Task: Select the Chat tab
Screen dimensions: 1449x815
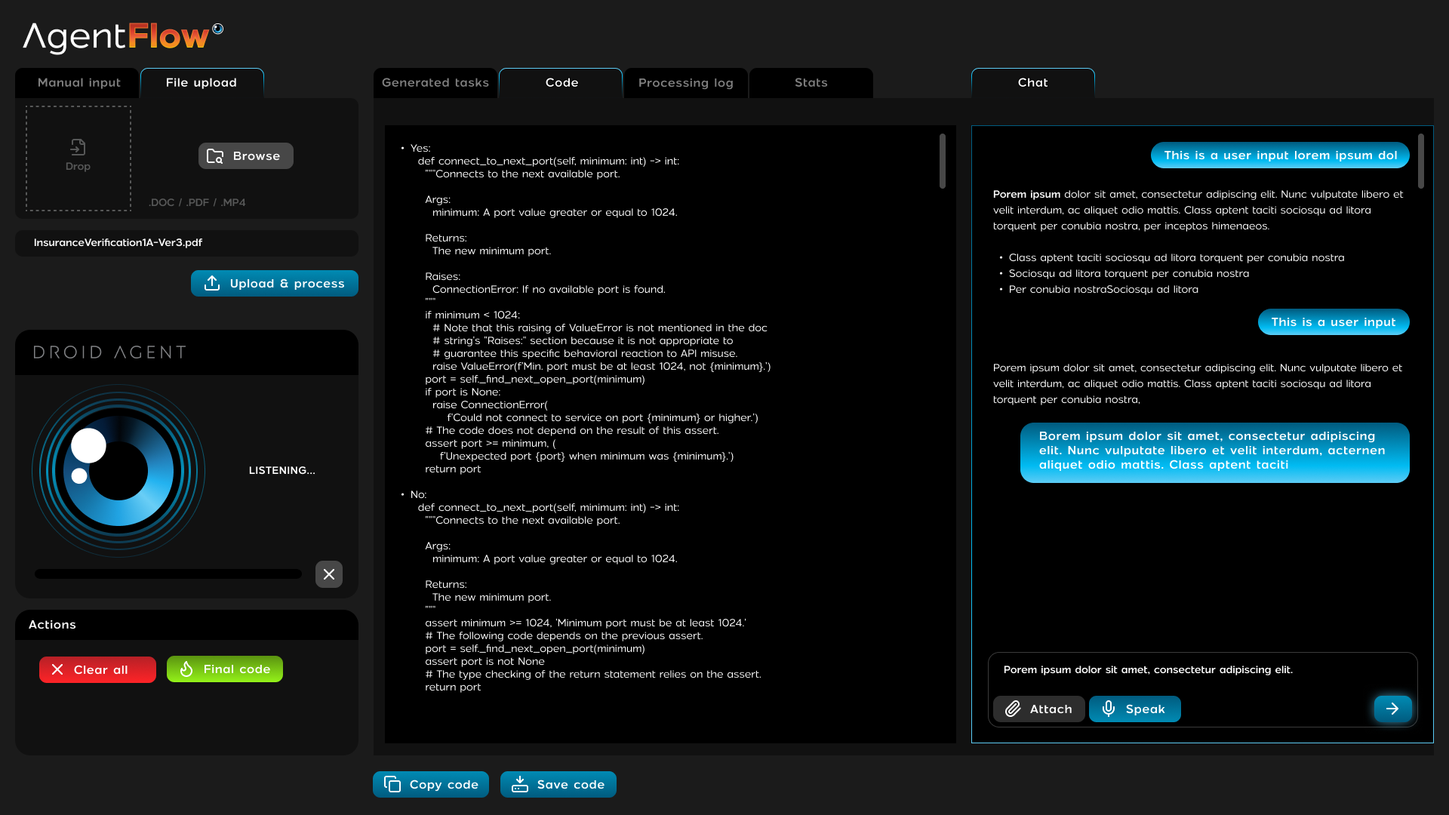Action: pyautogui.click(x=1033, y=83)
